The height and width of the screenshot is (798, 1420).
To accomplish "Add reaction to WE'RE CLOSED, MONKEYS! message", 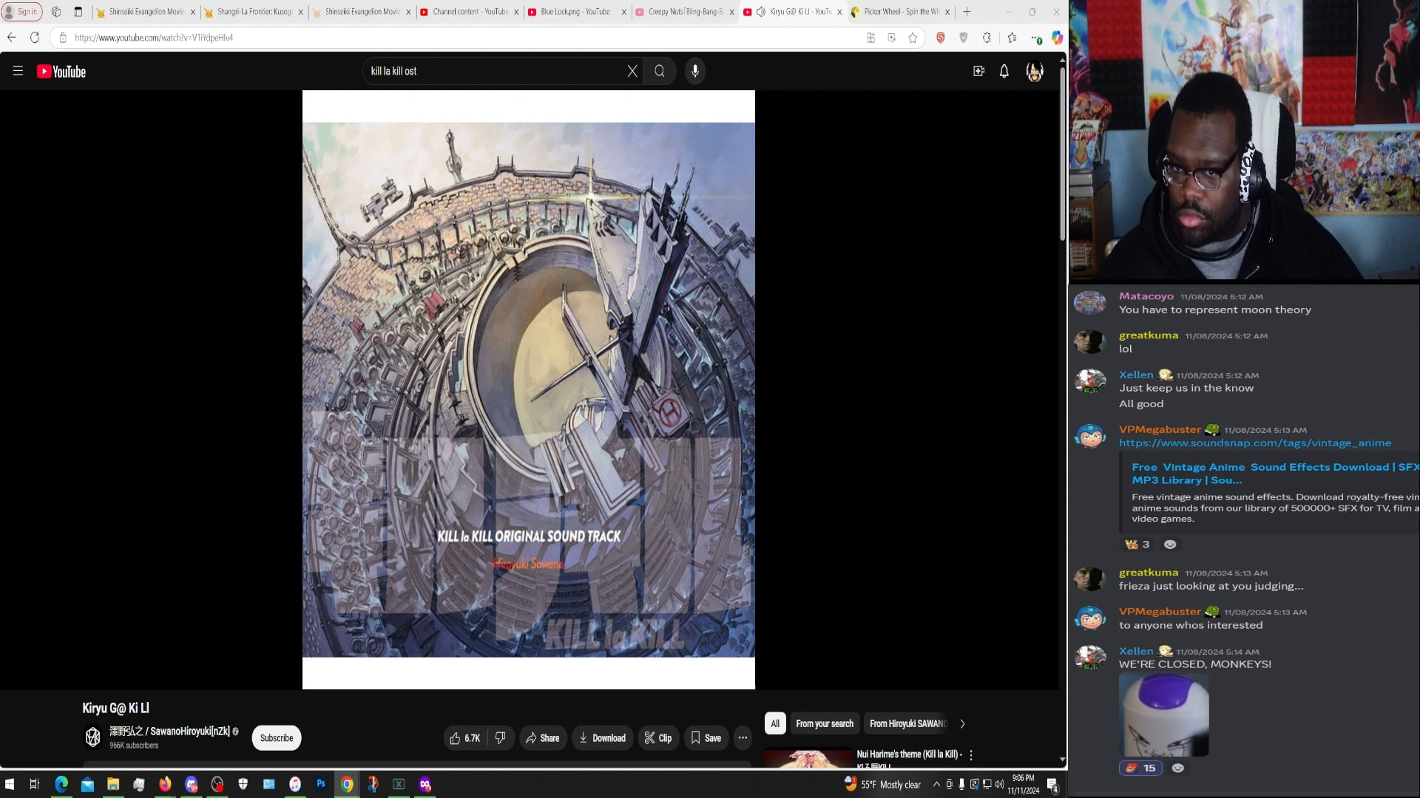I will (1178, 768).
